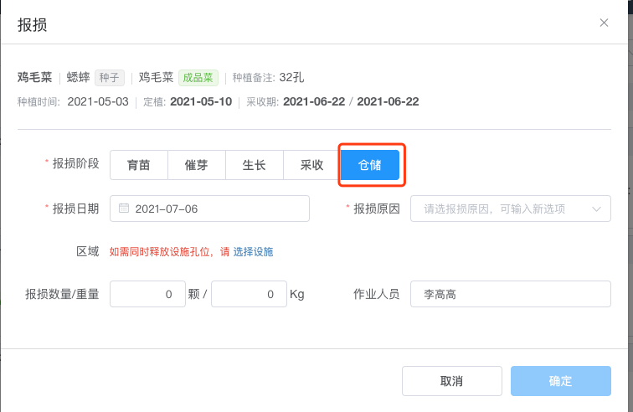Click the chevron arrow in 报损原因 selector
This screenshot has height=412, width=633.
[596, 209]
